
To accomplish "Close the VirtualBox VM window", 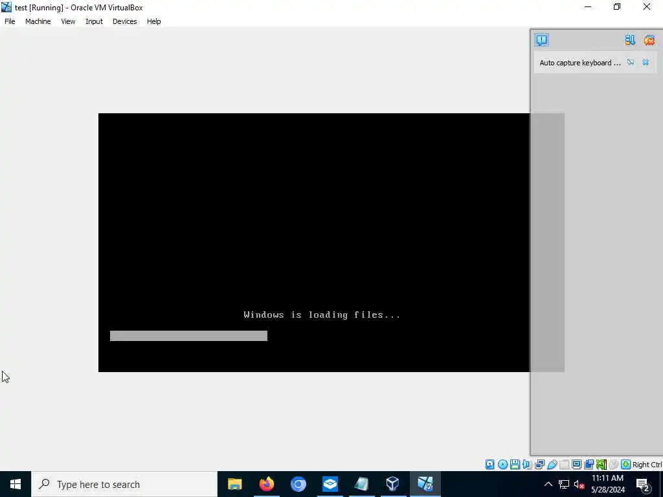I will (647, 6).
